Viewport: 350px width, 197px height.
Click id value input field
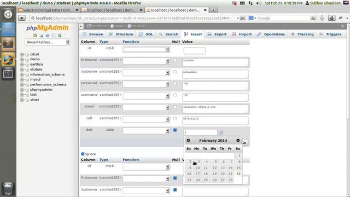(x=195, y=51)
